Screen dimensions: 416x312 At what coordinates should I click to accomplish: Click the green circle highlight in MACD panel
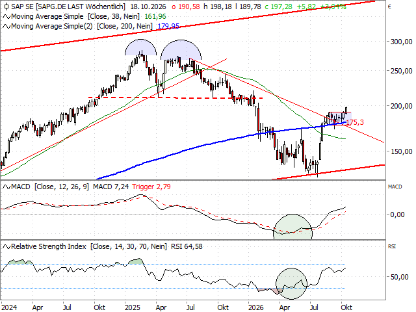click(x=292, y=226)
